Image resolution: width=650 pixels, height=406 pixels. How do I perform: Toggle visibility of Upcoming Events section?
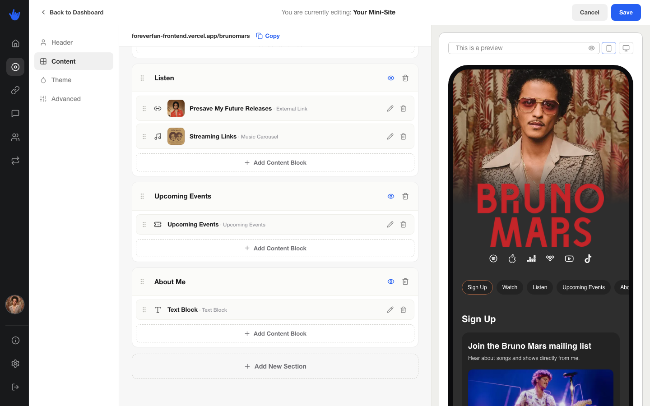pos(391,196)
